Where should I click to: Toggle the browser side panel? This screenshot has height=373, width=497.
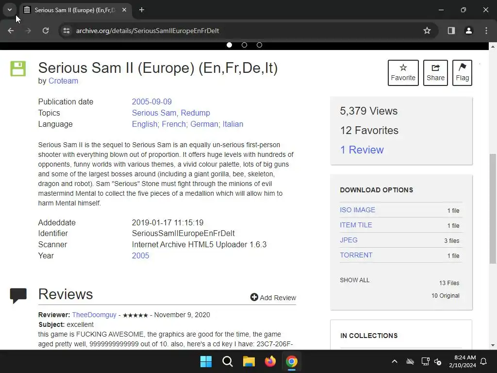coord(451,31)
